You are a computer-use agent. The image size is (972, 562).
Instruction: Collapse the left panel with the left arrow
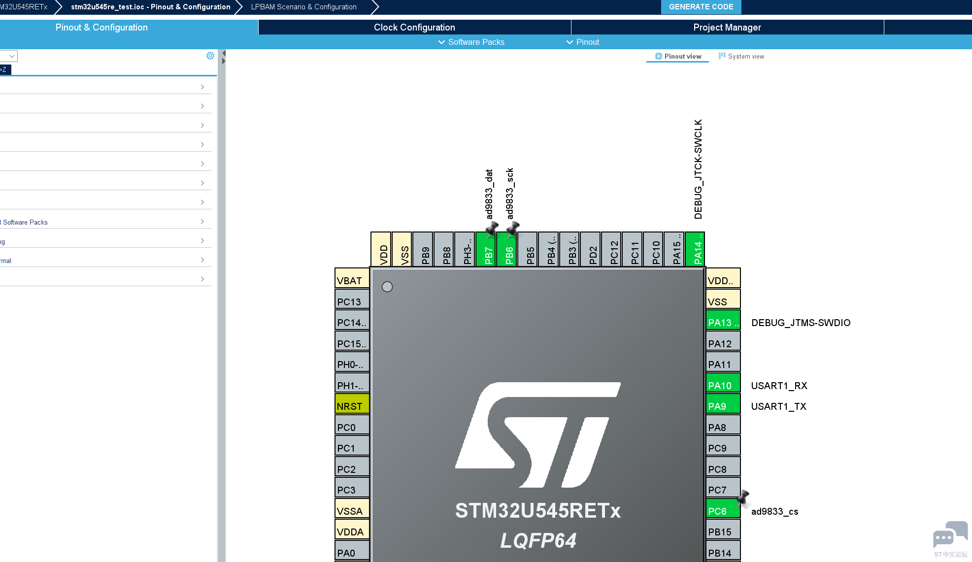pyautogui.click(x=224, y=53)
